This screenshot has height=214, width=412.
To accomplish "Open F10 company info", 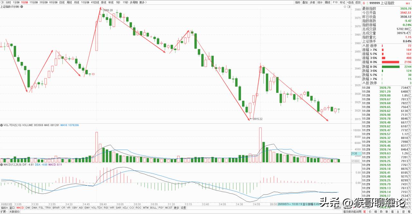I will point(335,2).
